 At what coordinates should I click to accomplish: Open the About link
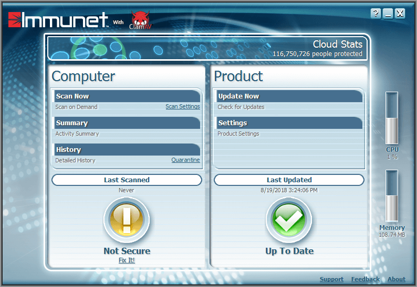click(x=397, y=280)
